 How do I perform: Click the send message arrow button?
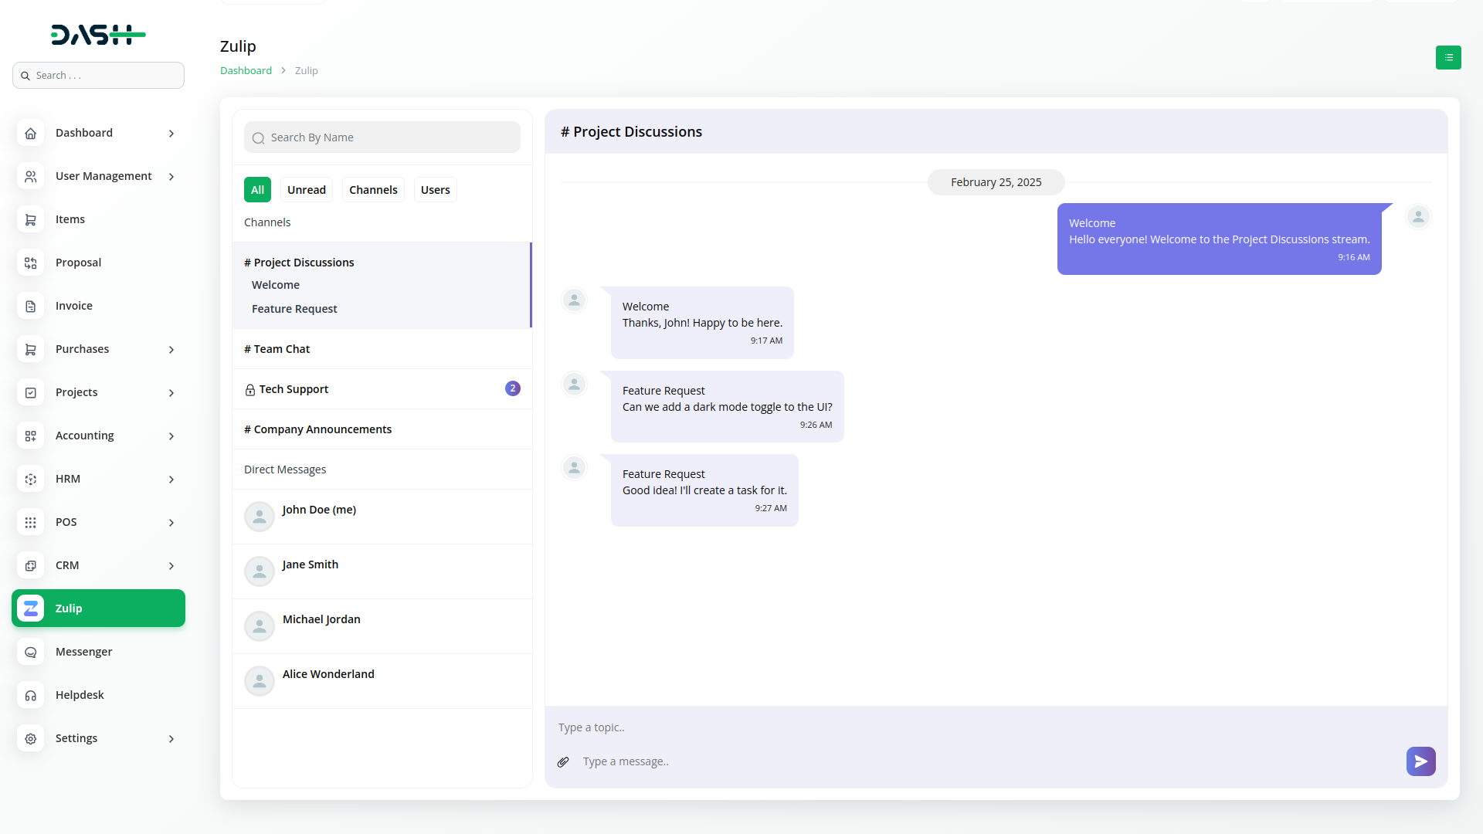(x=1420, y=761)
